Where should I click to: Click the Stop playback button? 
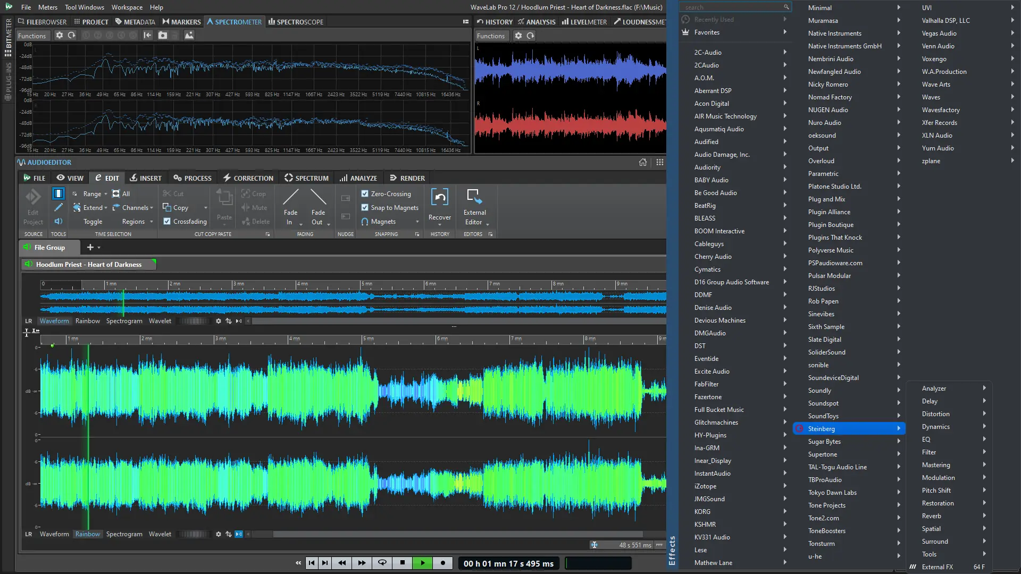click(x=403, y=563)
